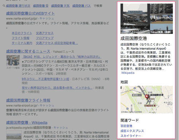This screenshot has height=140, width=179.
Task: Click the magnifier icon beside related searches
Action: [x=4, y=6]
